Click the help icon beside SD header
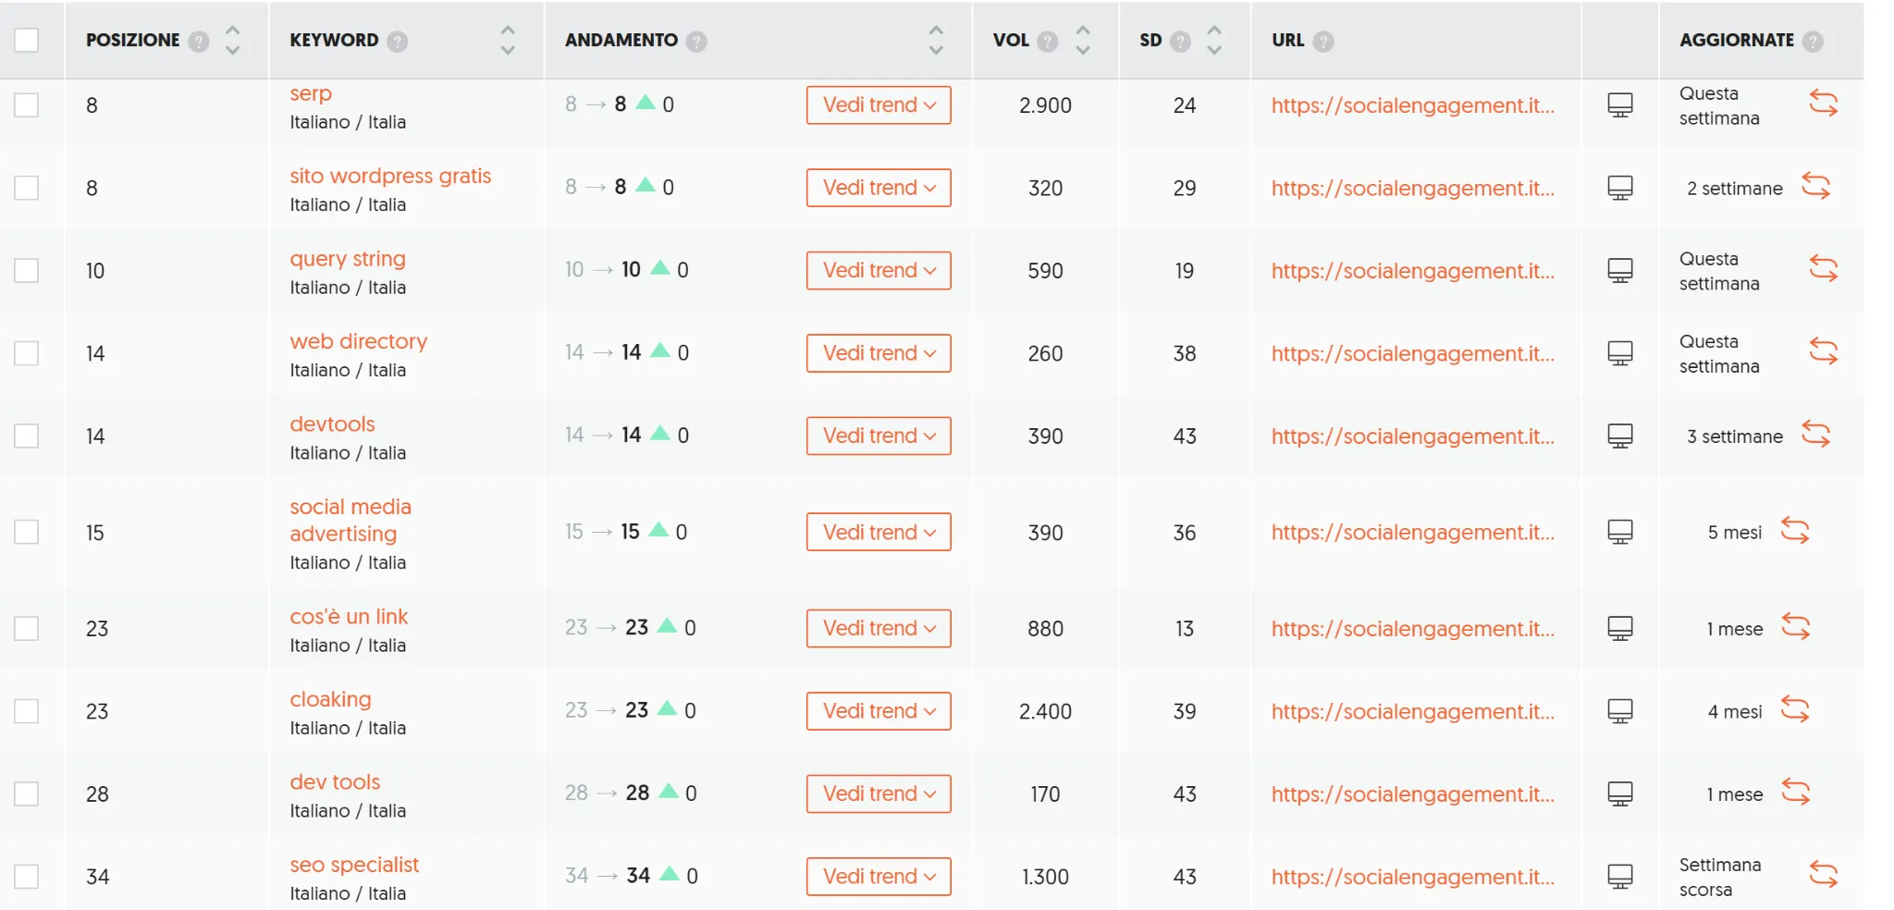1894x910 pixels. 1178,40
